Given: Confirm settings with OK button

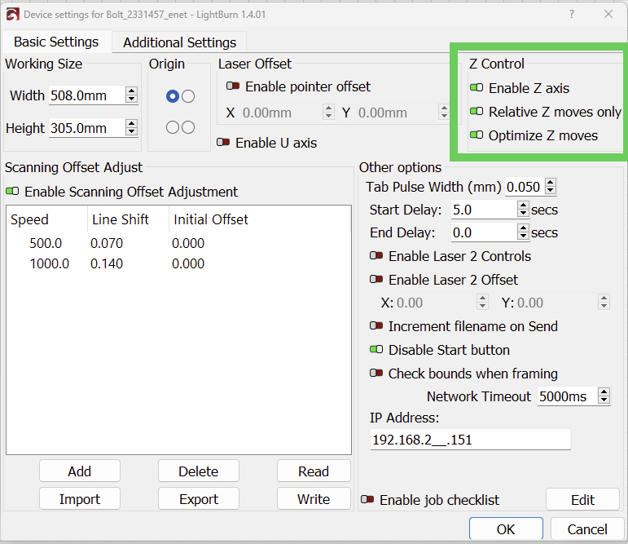Looking at the screenshot, I should (507, 529).
